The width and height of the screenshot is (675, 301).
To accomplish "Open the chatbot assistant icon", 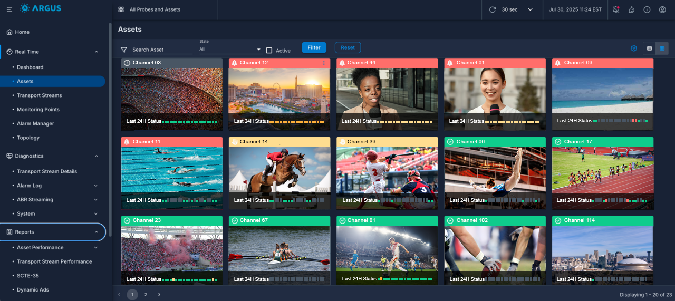I will [x=631, y=9].
